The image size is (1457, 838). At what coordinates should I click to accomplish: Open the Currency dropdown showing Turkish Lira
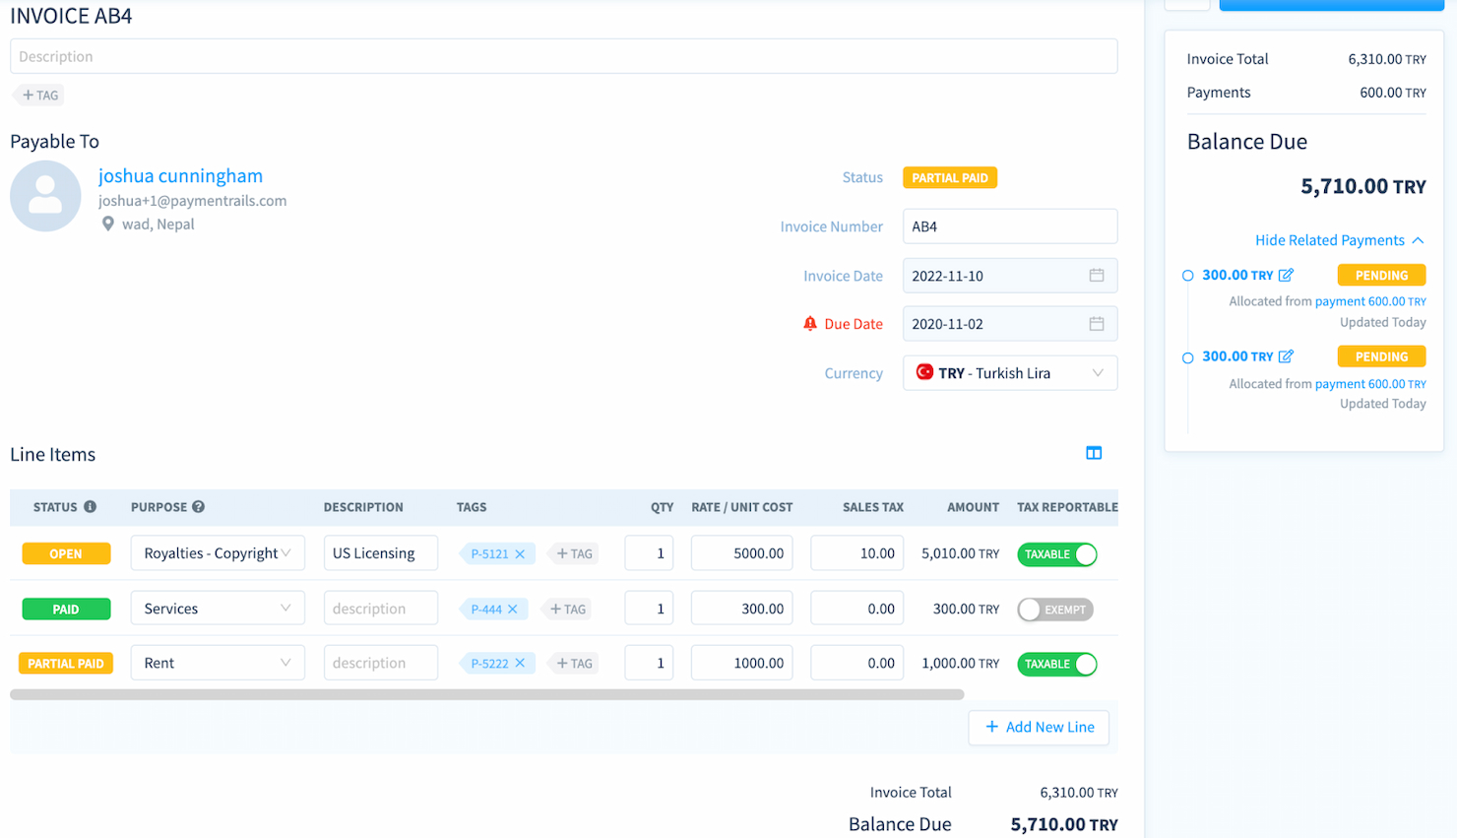1009,372
